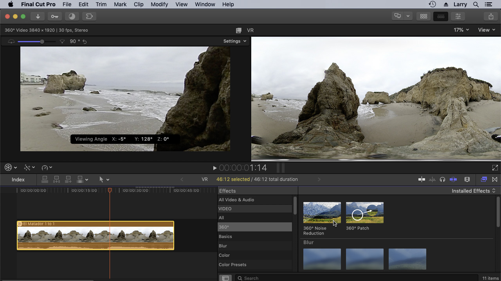Open the Installed Effects pop-up
Image resolution: width=501 pixels, height=281 pixels.
474,191
